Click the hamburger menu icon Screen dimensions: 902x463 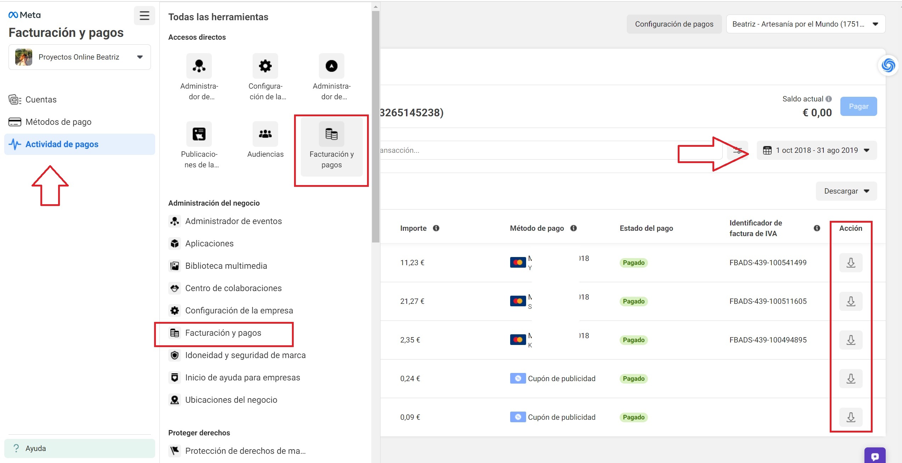click(x=144, y=16)
